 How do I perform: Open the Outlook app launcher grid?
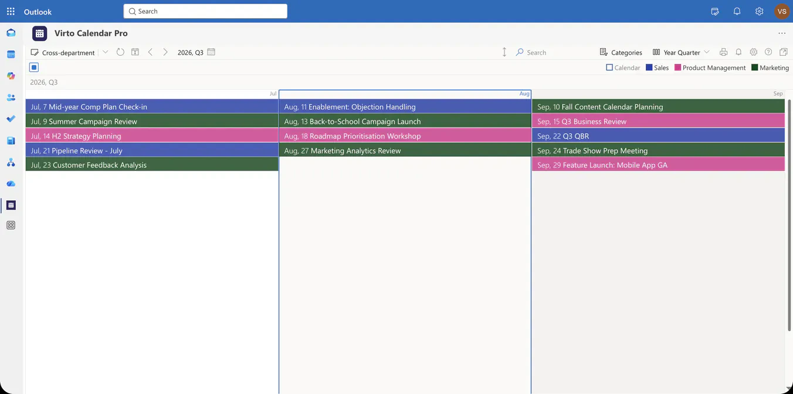click(x=11, y=11)
